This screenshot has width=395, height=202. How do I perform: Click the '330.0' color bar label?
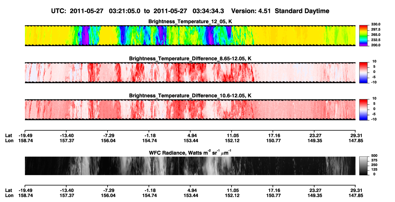pos(375,25)
